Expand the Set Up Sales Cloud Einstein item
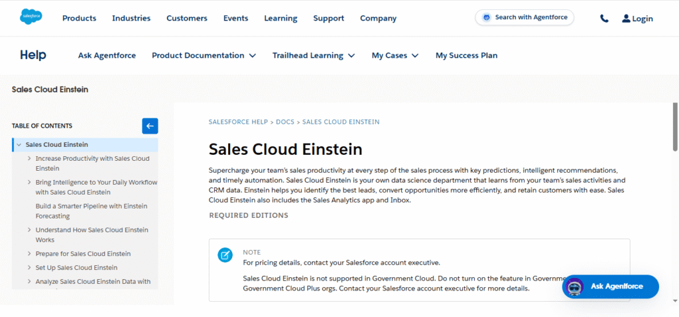This screenshot has width=679, height=317. tap(29, 268)
